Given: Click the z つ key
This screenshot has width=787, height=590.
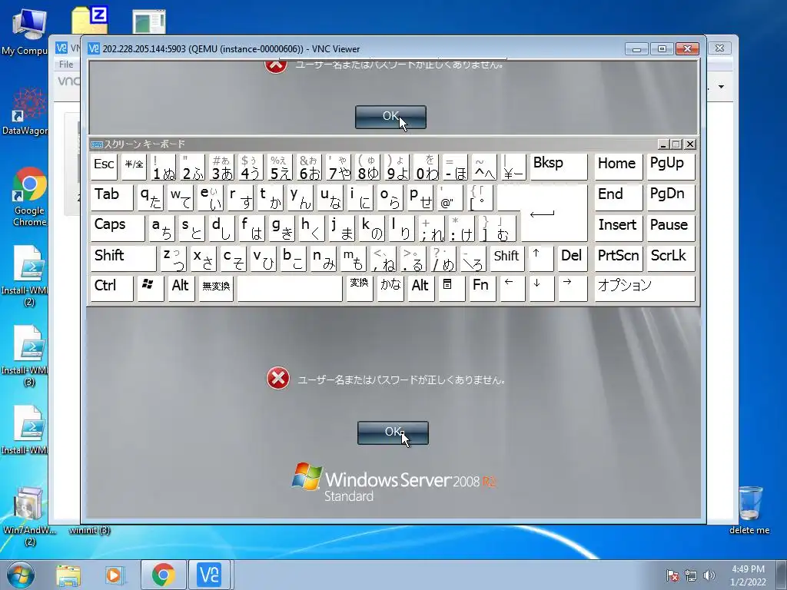Looking at the screenshot, I should (174, 259).
